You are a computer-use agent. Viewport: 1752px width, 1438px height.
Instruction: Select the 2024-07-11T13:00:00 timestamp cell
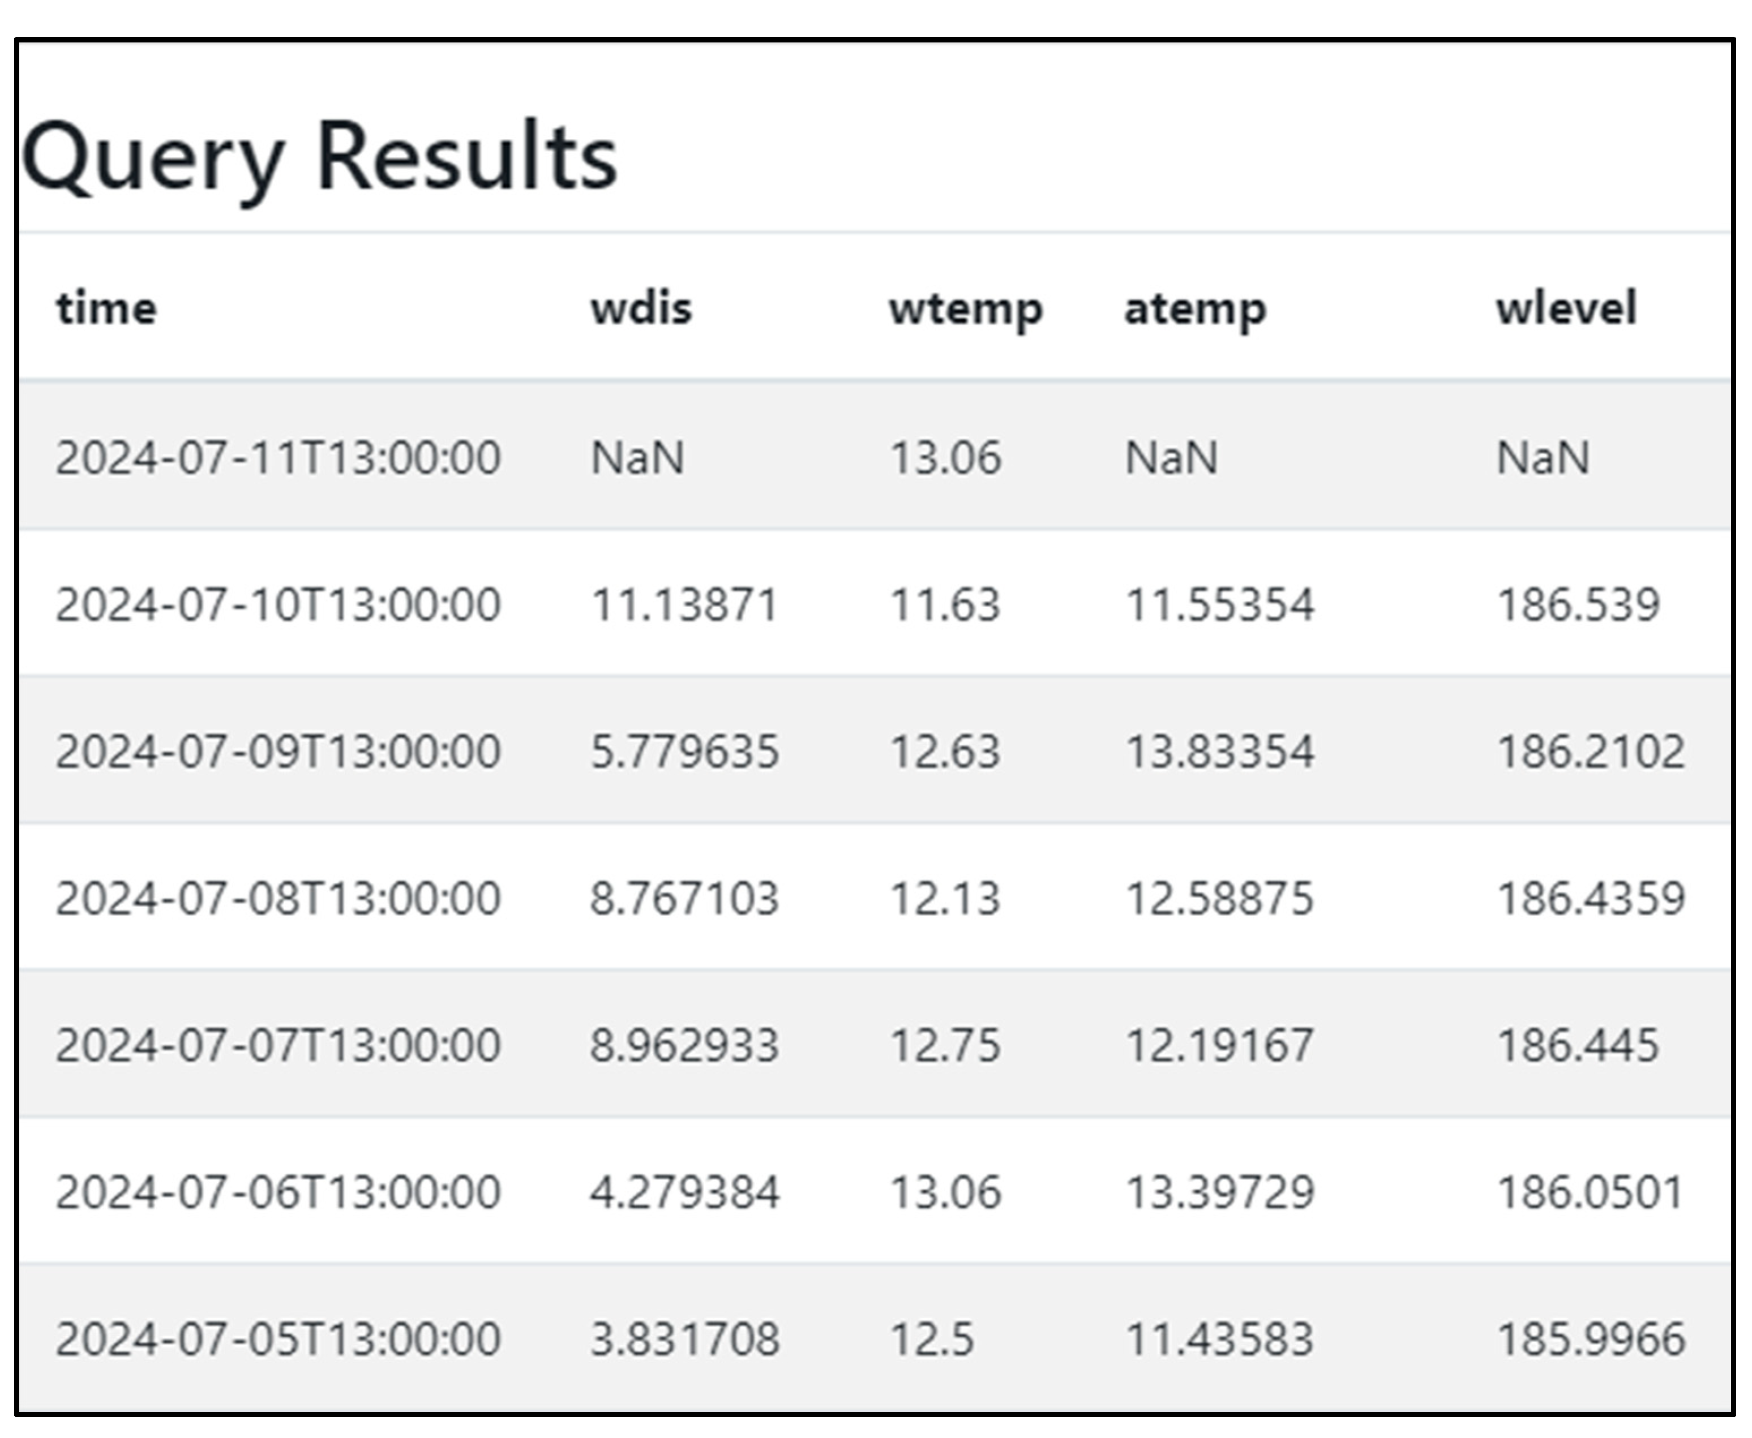point(279,457)
